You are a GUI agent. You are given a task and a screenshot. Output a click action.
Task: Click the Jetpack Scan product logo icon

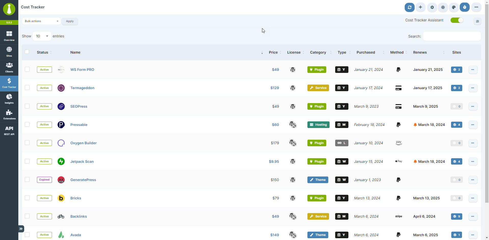click(x=61, y=162)
